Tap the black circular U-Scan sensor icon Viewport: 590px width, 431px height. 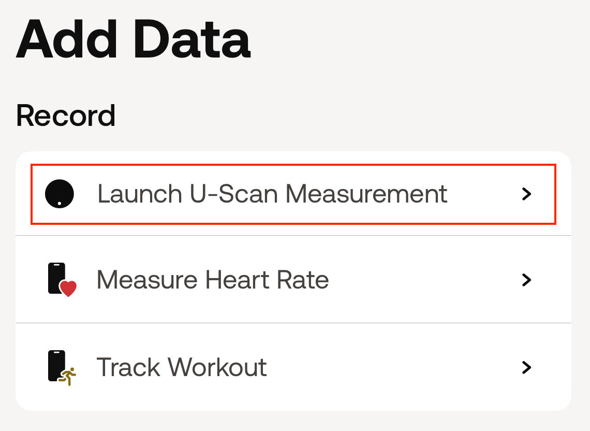61,194
